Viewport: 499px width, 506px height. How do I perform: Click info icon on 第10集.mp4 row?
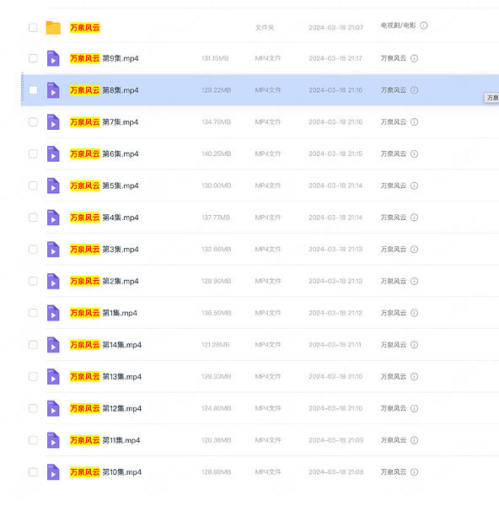coord(414,472)
